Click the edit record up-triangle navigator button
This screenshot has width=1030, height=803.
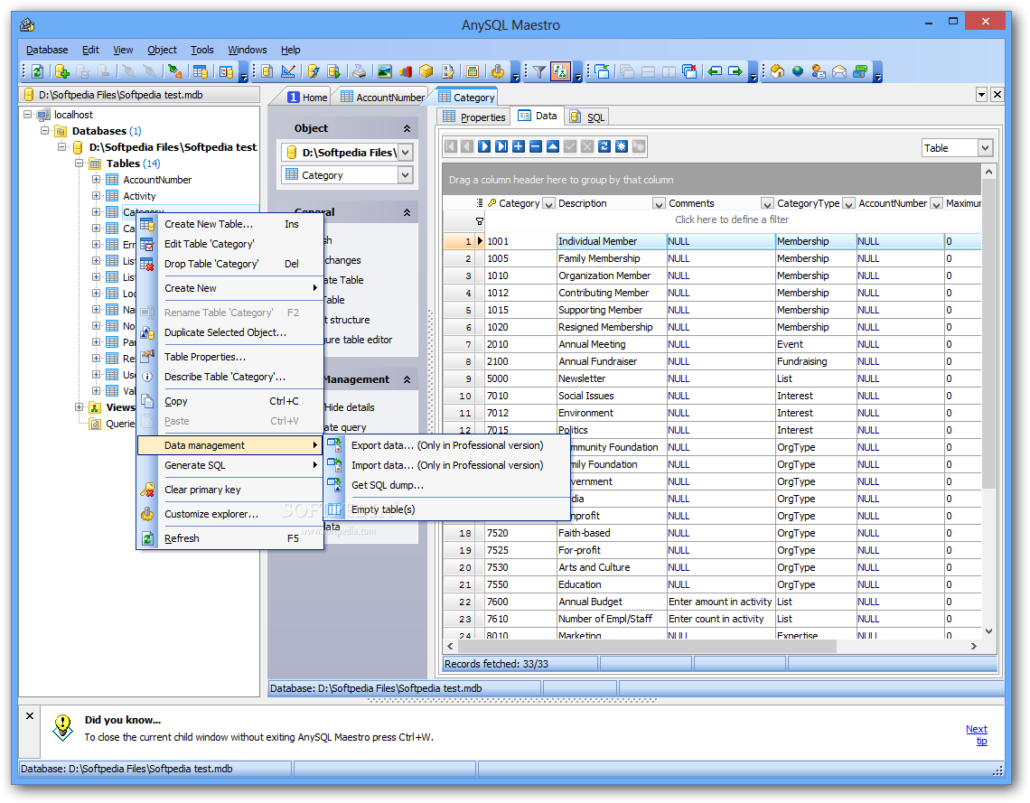[x=553, y=146]
